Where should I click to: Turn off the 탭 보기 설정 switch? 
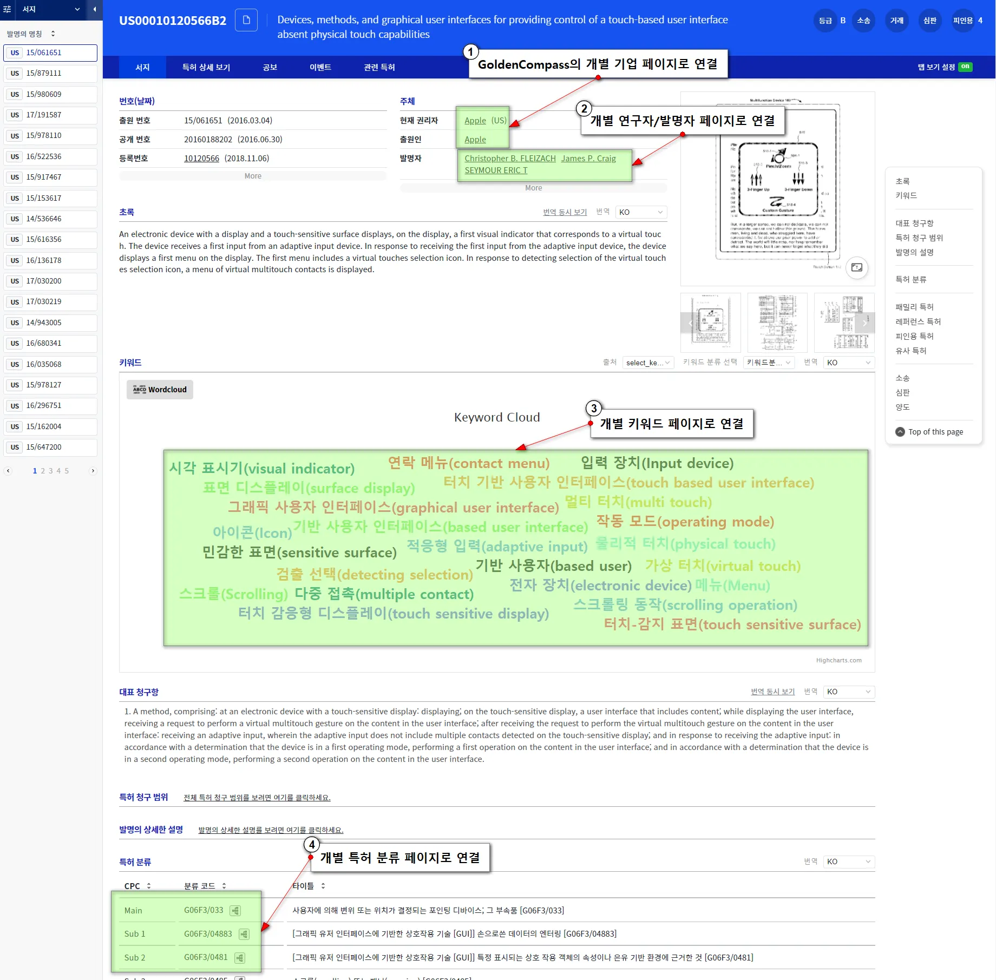coord(965,67)
